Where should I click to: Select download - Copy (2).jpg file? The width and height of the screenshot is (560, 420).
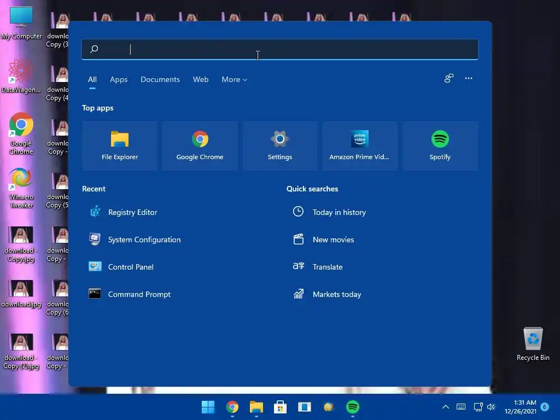click(21, 352)
